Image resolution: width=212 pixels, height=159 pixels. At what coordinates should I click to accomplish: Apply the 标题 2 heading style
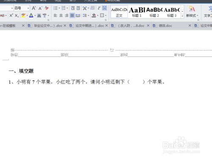click(154, 12)
